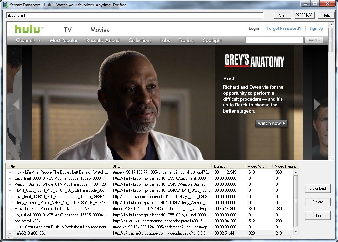The height and width of the screenshot is (242, 338).
Task: Select Hulu - Grey's Anatomy Push row
Action: [x=150, y=227]
